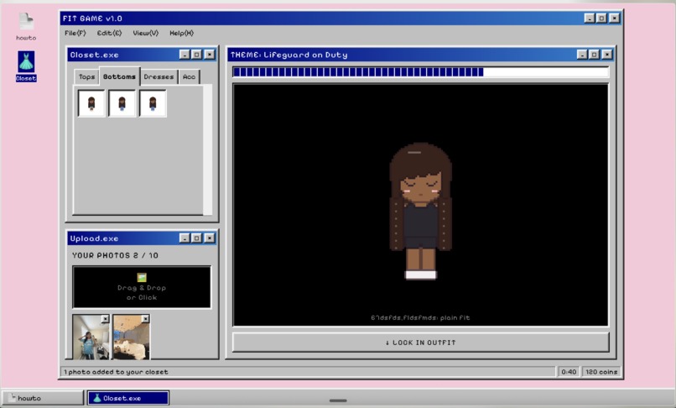Open the howto desktop file icon
This screenshot has width=676, height=408.
[26, 27]
